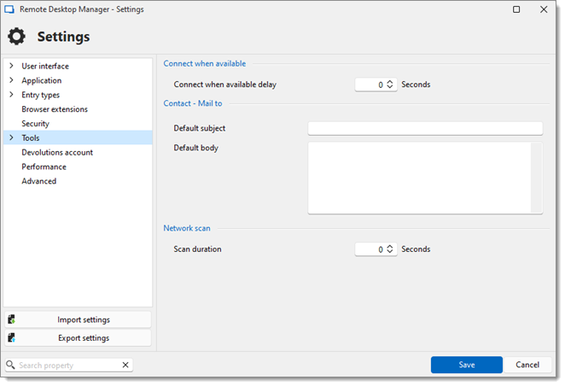This screenshot has height=386, width=565.
Task: Save the settings
Action: (466, 365)
